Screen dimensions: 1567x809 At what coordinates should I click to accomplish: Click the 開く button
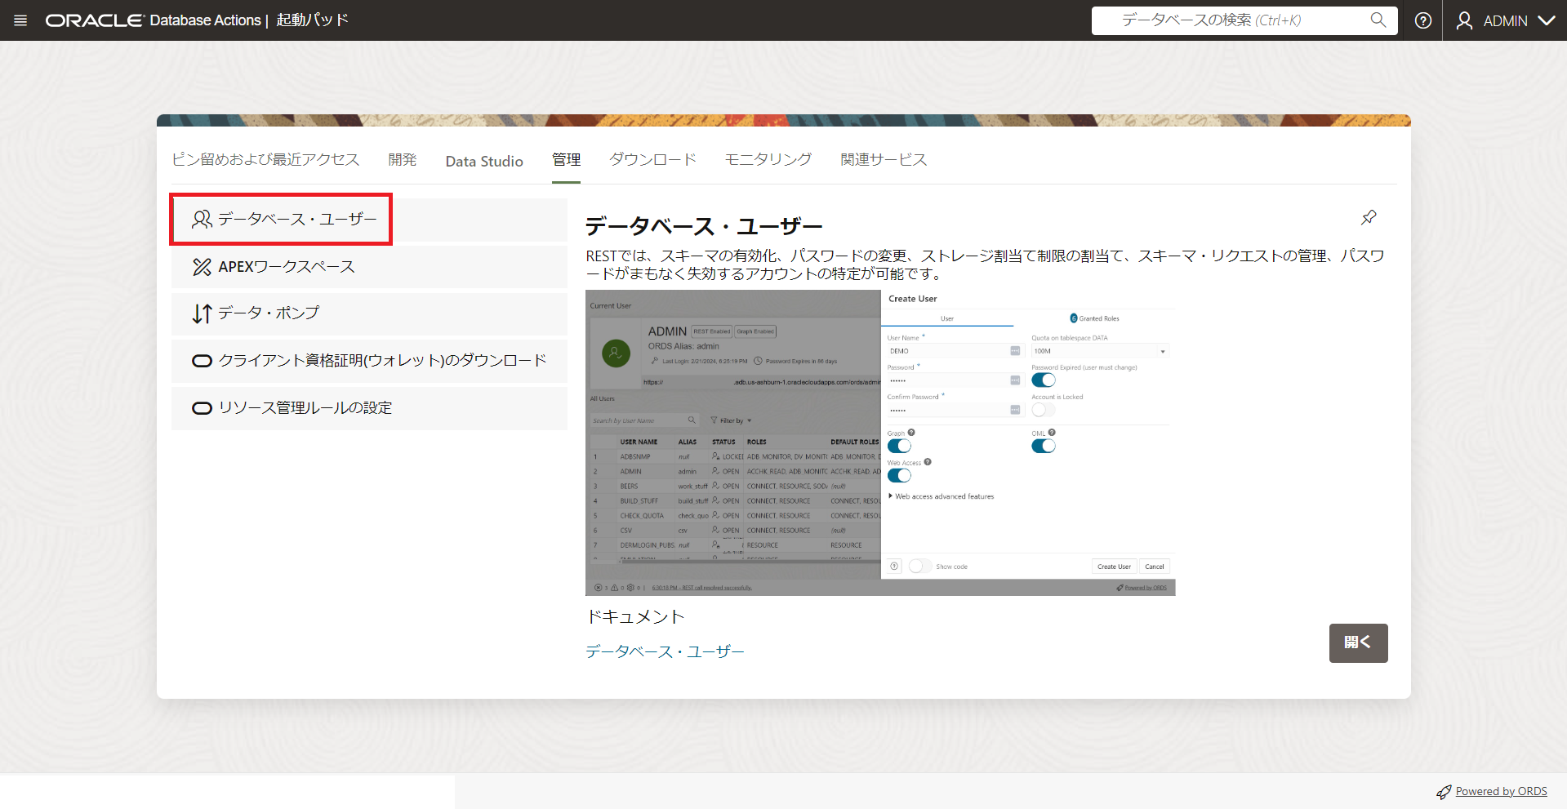[x=1358, y=642]
